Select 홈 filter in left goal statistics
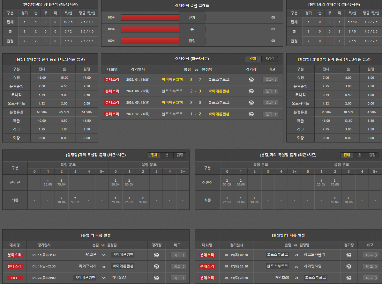382x284 pixels. point(167,155)
